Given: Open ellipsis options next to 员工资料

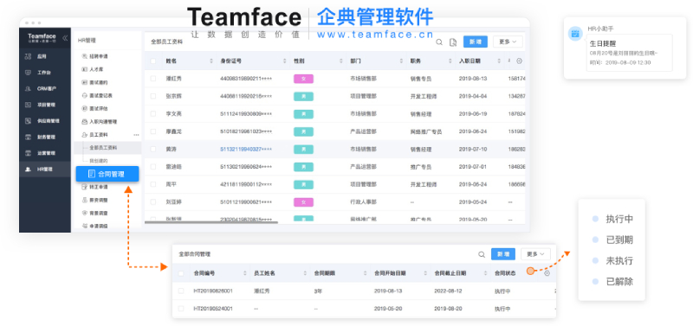Looking at the screenshot, I should tap(136, 135).
